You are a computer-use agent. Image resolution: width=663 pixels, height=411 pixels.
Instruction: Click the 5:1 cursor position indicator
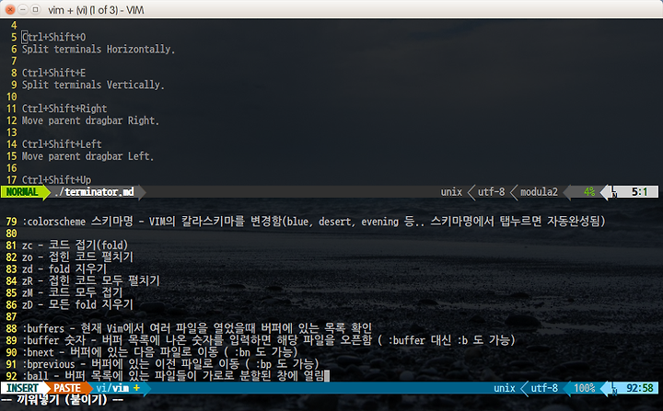coord(639,192)
